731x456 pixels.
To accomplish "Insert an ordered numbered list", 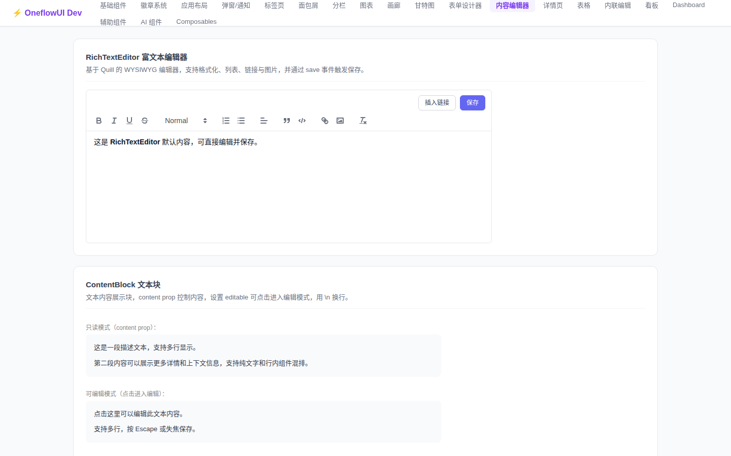I will coord(226,121).
